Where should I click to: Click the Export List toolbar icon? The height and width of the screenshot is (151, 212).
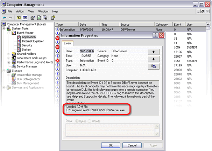point(45,18)
